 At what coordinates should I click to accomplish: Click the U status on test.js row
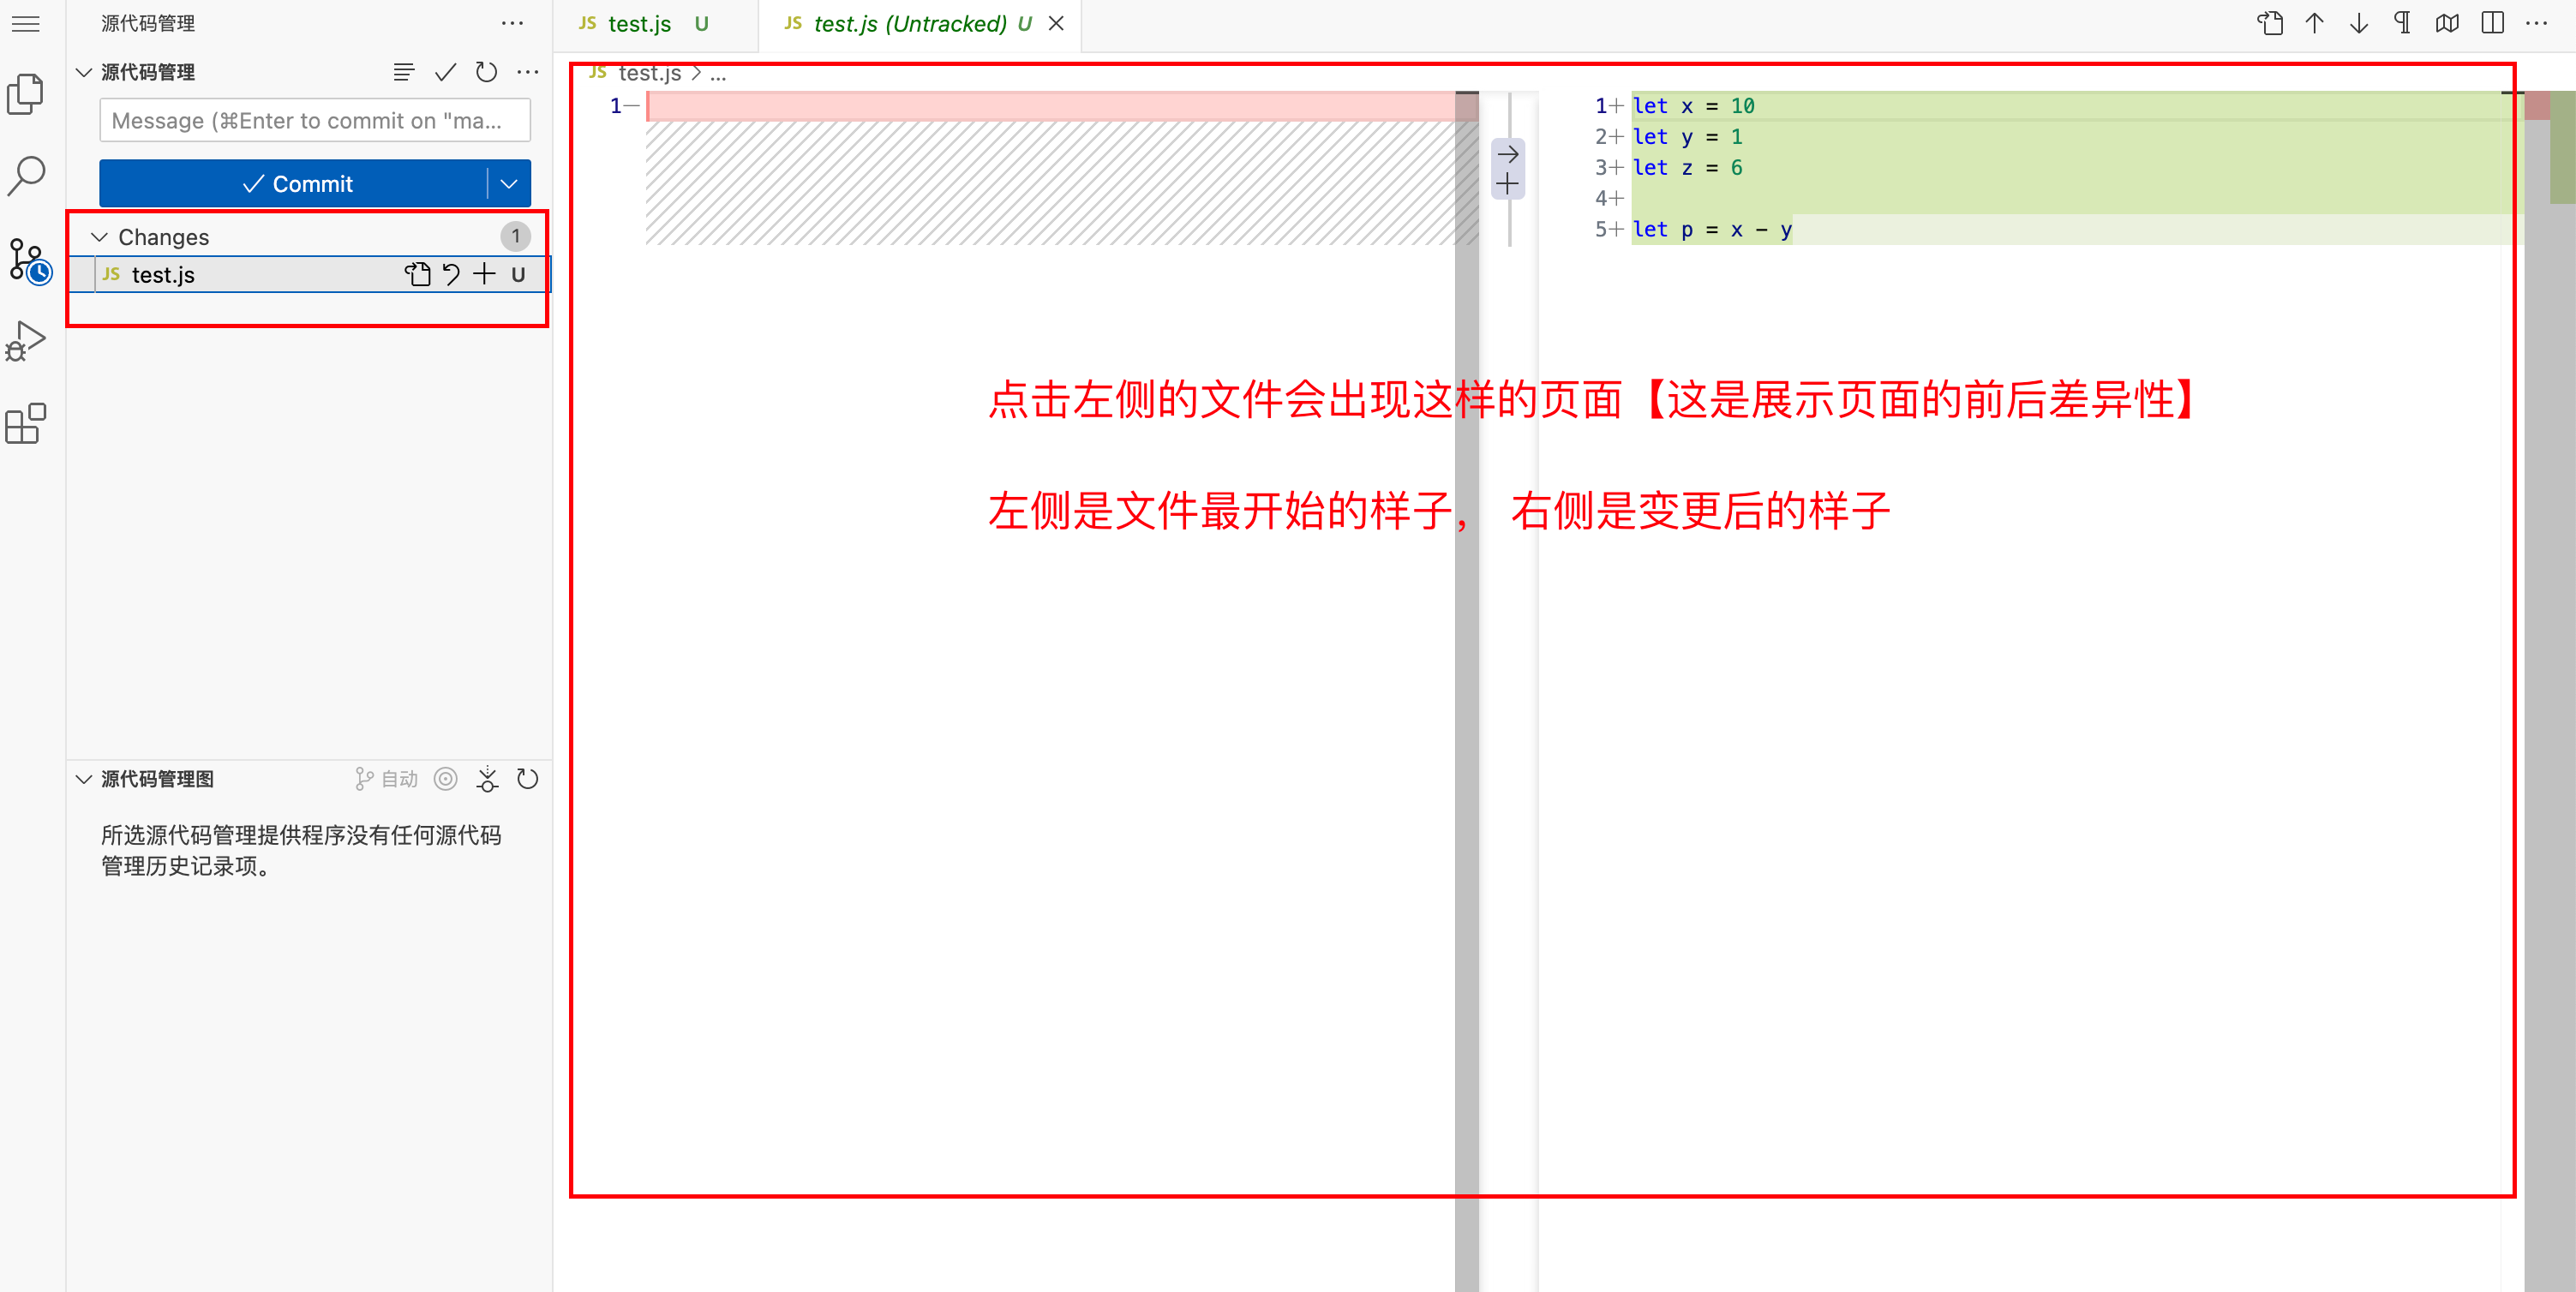518,275
